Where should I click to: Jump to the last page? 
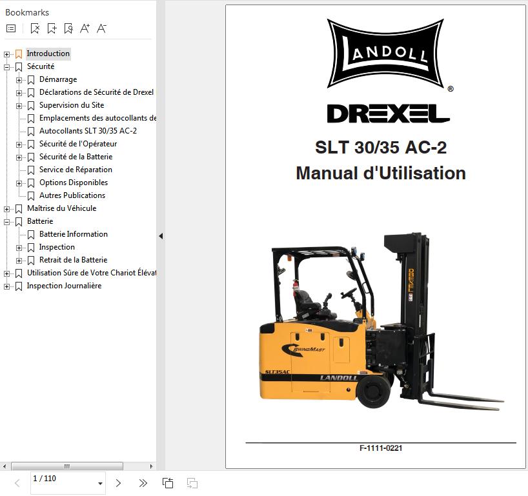(143, 483)
